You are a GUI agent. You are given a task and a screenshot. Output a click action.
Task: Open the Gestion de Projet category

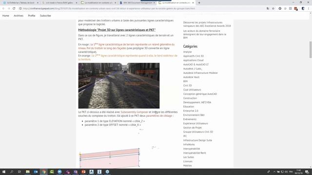(192, 127)
